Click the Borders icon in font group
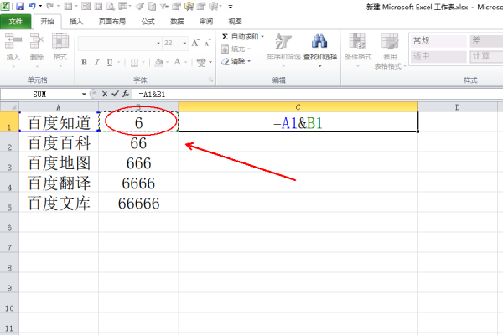The image size is (503, 335). coord(134,63)
